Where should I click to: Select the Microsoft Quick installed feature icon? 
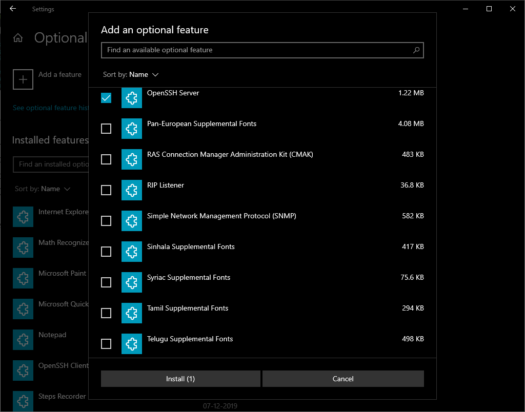(x=23, y=309)
